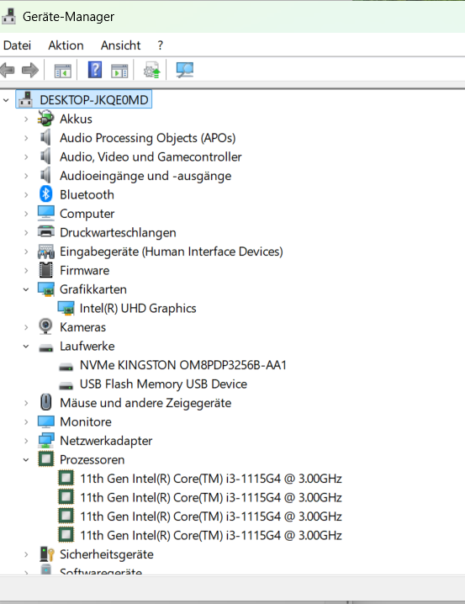Click the Forward arrow toolbar icon
The image size is (465, 604).
[30, 70]
